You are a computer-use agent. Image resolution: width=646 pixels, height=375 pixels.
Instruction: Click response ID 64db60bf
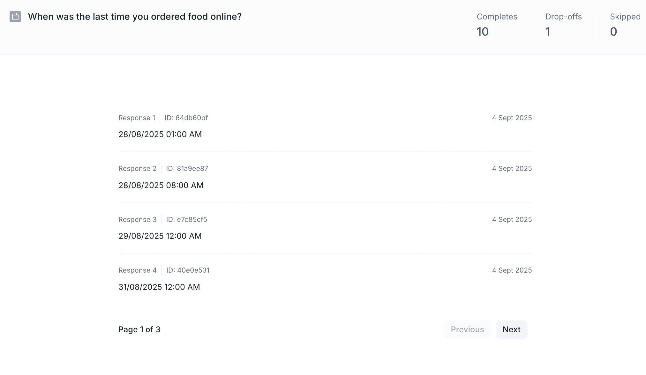[x=186, y=118]
